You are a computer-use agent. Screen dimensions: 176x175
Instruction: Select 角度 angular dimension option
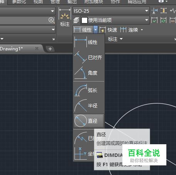pyautogui.click(x=89, y=73)
